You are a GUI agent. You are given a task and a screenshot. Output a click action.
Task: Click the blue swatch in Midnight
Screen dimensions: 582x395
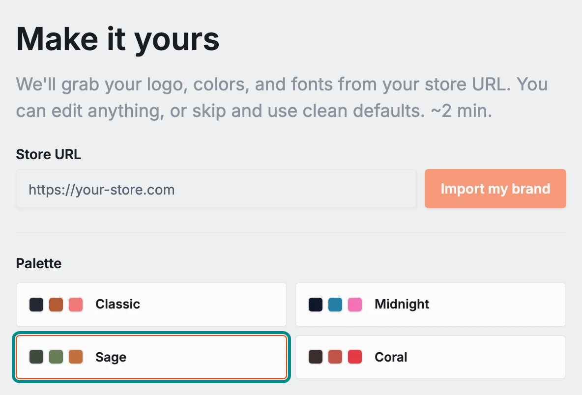click(x=335, y=305)
